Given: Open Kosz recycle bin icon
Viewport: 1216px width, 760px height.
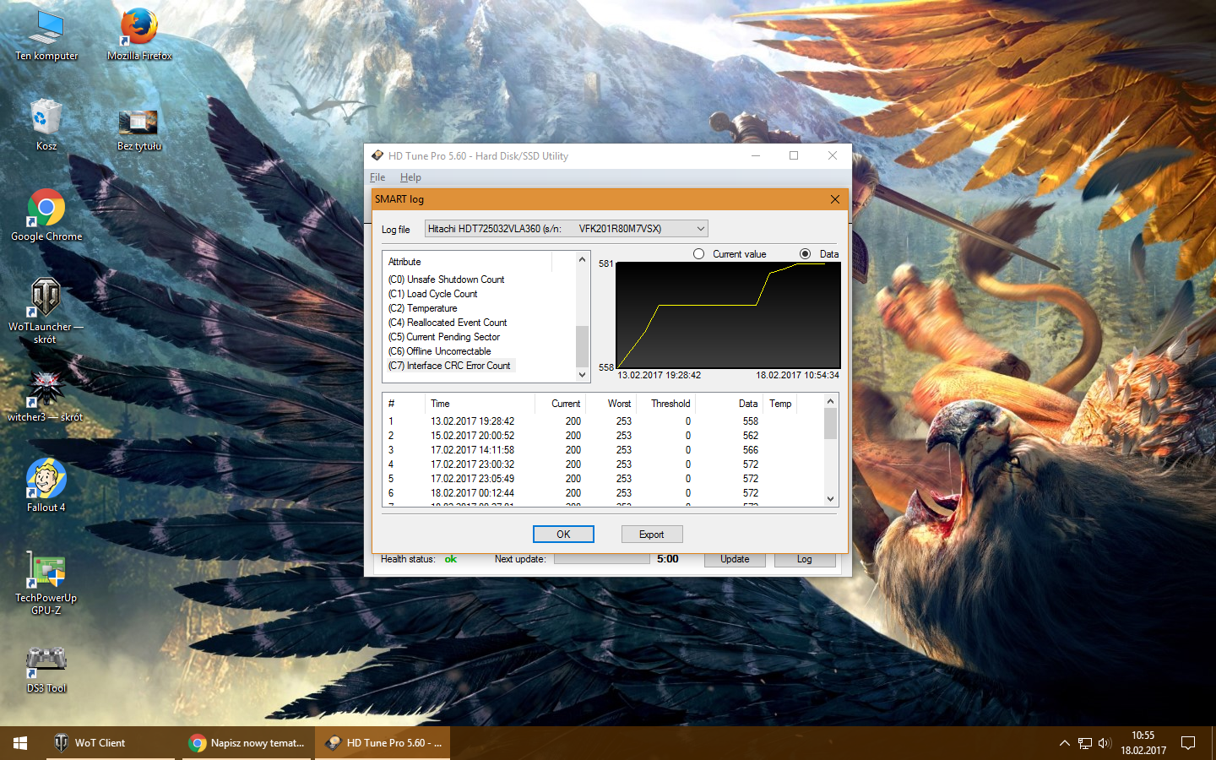Looking at the screenshot, I should [46, 125].
